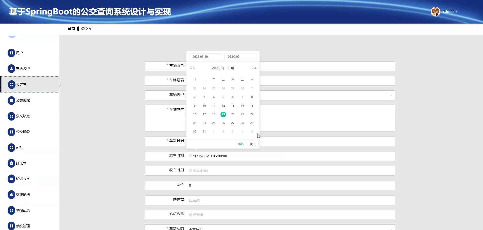Go to 系统管理 in the sidebar
483x230 pixels.
(23, 226)
